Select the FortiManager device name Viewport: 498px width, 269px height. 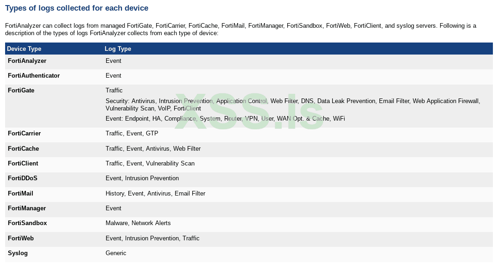point(27,208)
